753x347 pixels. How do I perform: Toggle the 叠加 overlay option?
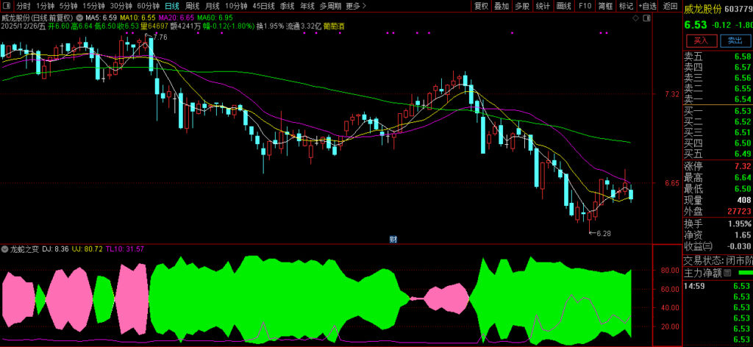(x=502, y=6)
